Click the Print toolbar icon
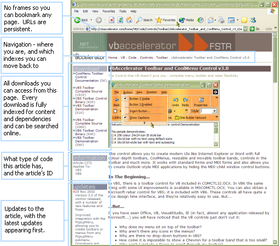This screenshot has width=280, height=246. coord(221,20)
